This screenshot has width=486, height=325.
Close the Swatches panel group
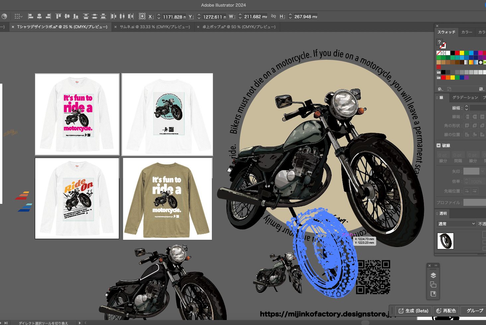tap(437, 26)
